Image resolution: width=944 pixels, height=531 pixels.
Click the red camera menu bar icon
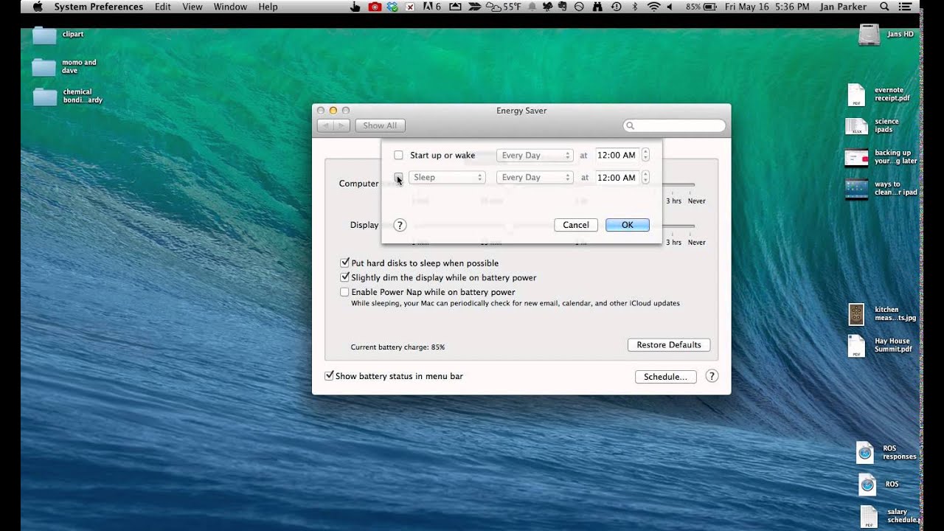[375, 7]
